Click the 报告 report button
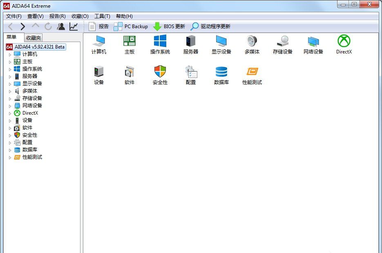This screenshot has width=382, height=253. click(x=98, y=27)
